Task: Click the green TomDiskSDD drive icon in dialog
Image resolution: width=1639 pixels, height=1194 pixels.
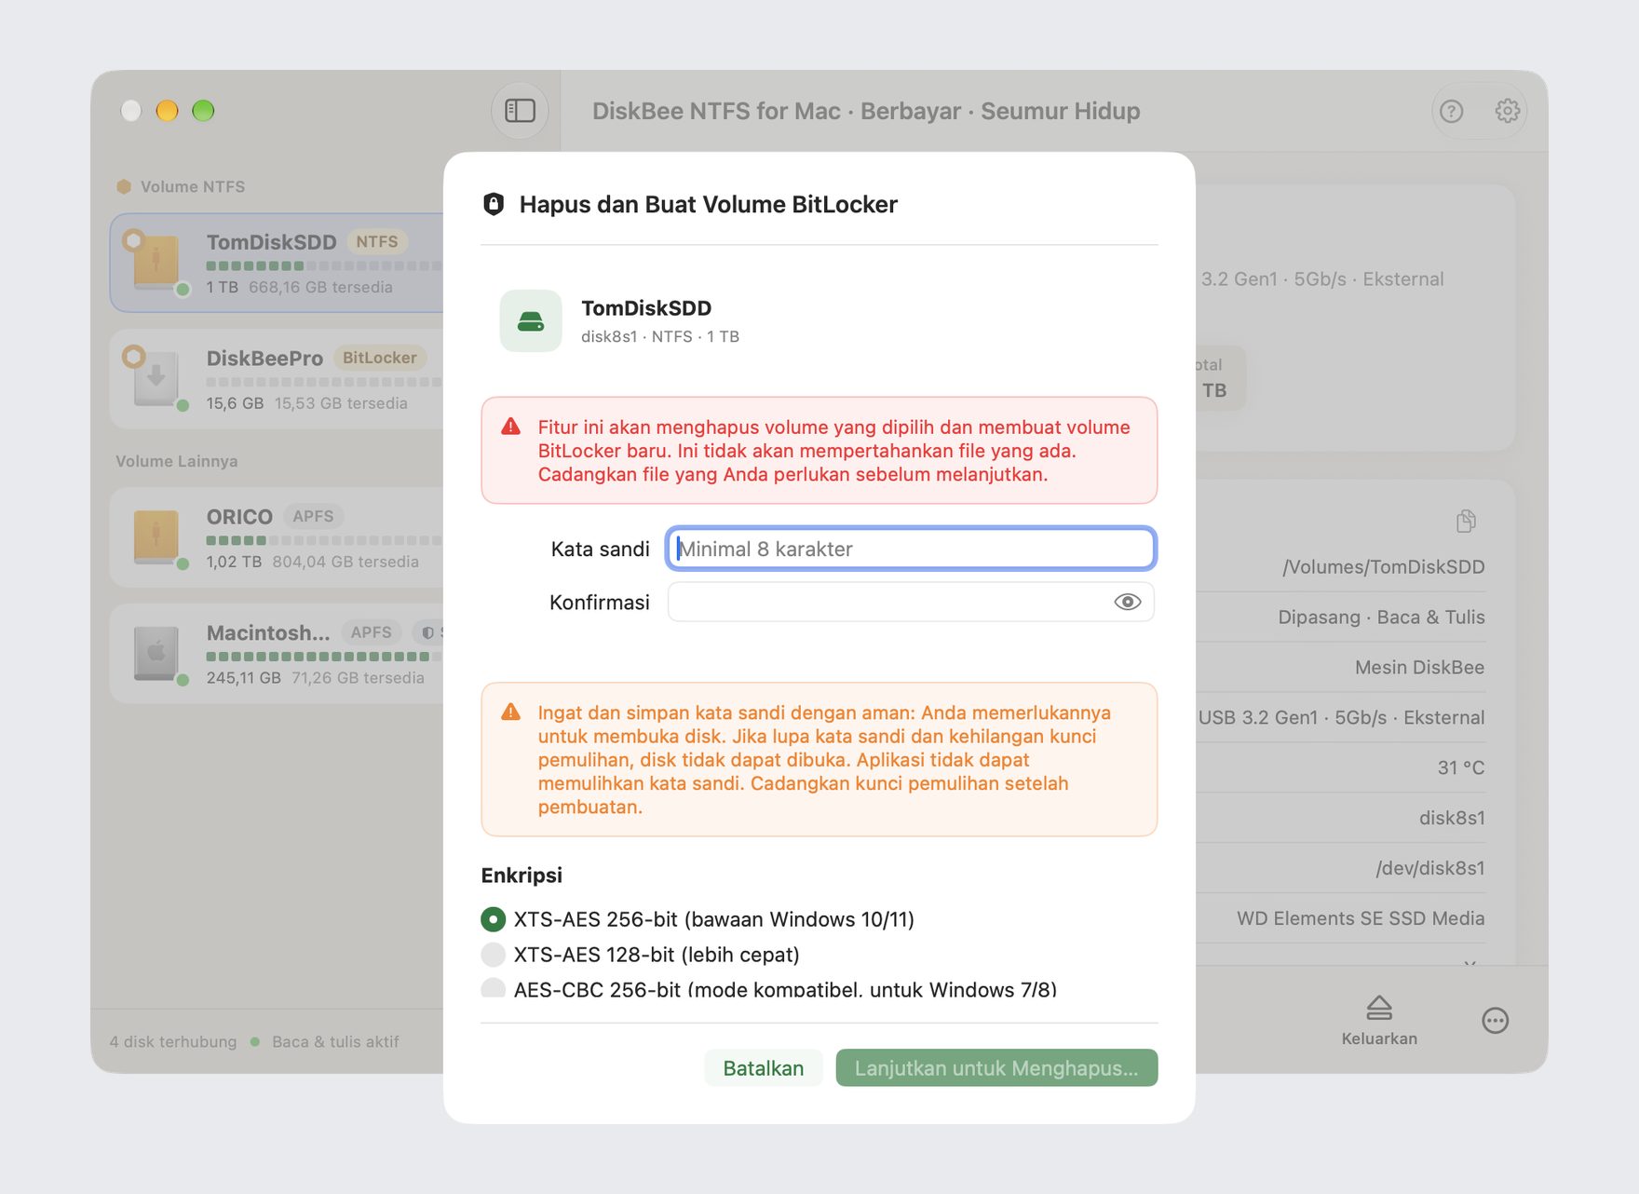Action: [531, 321]
